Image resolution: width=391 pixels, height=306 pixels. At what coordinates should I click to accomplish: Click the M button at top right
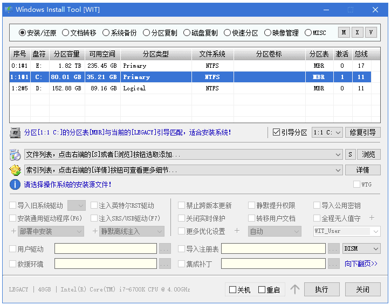(344, 32)
